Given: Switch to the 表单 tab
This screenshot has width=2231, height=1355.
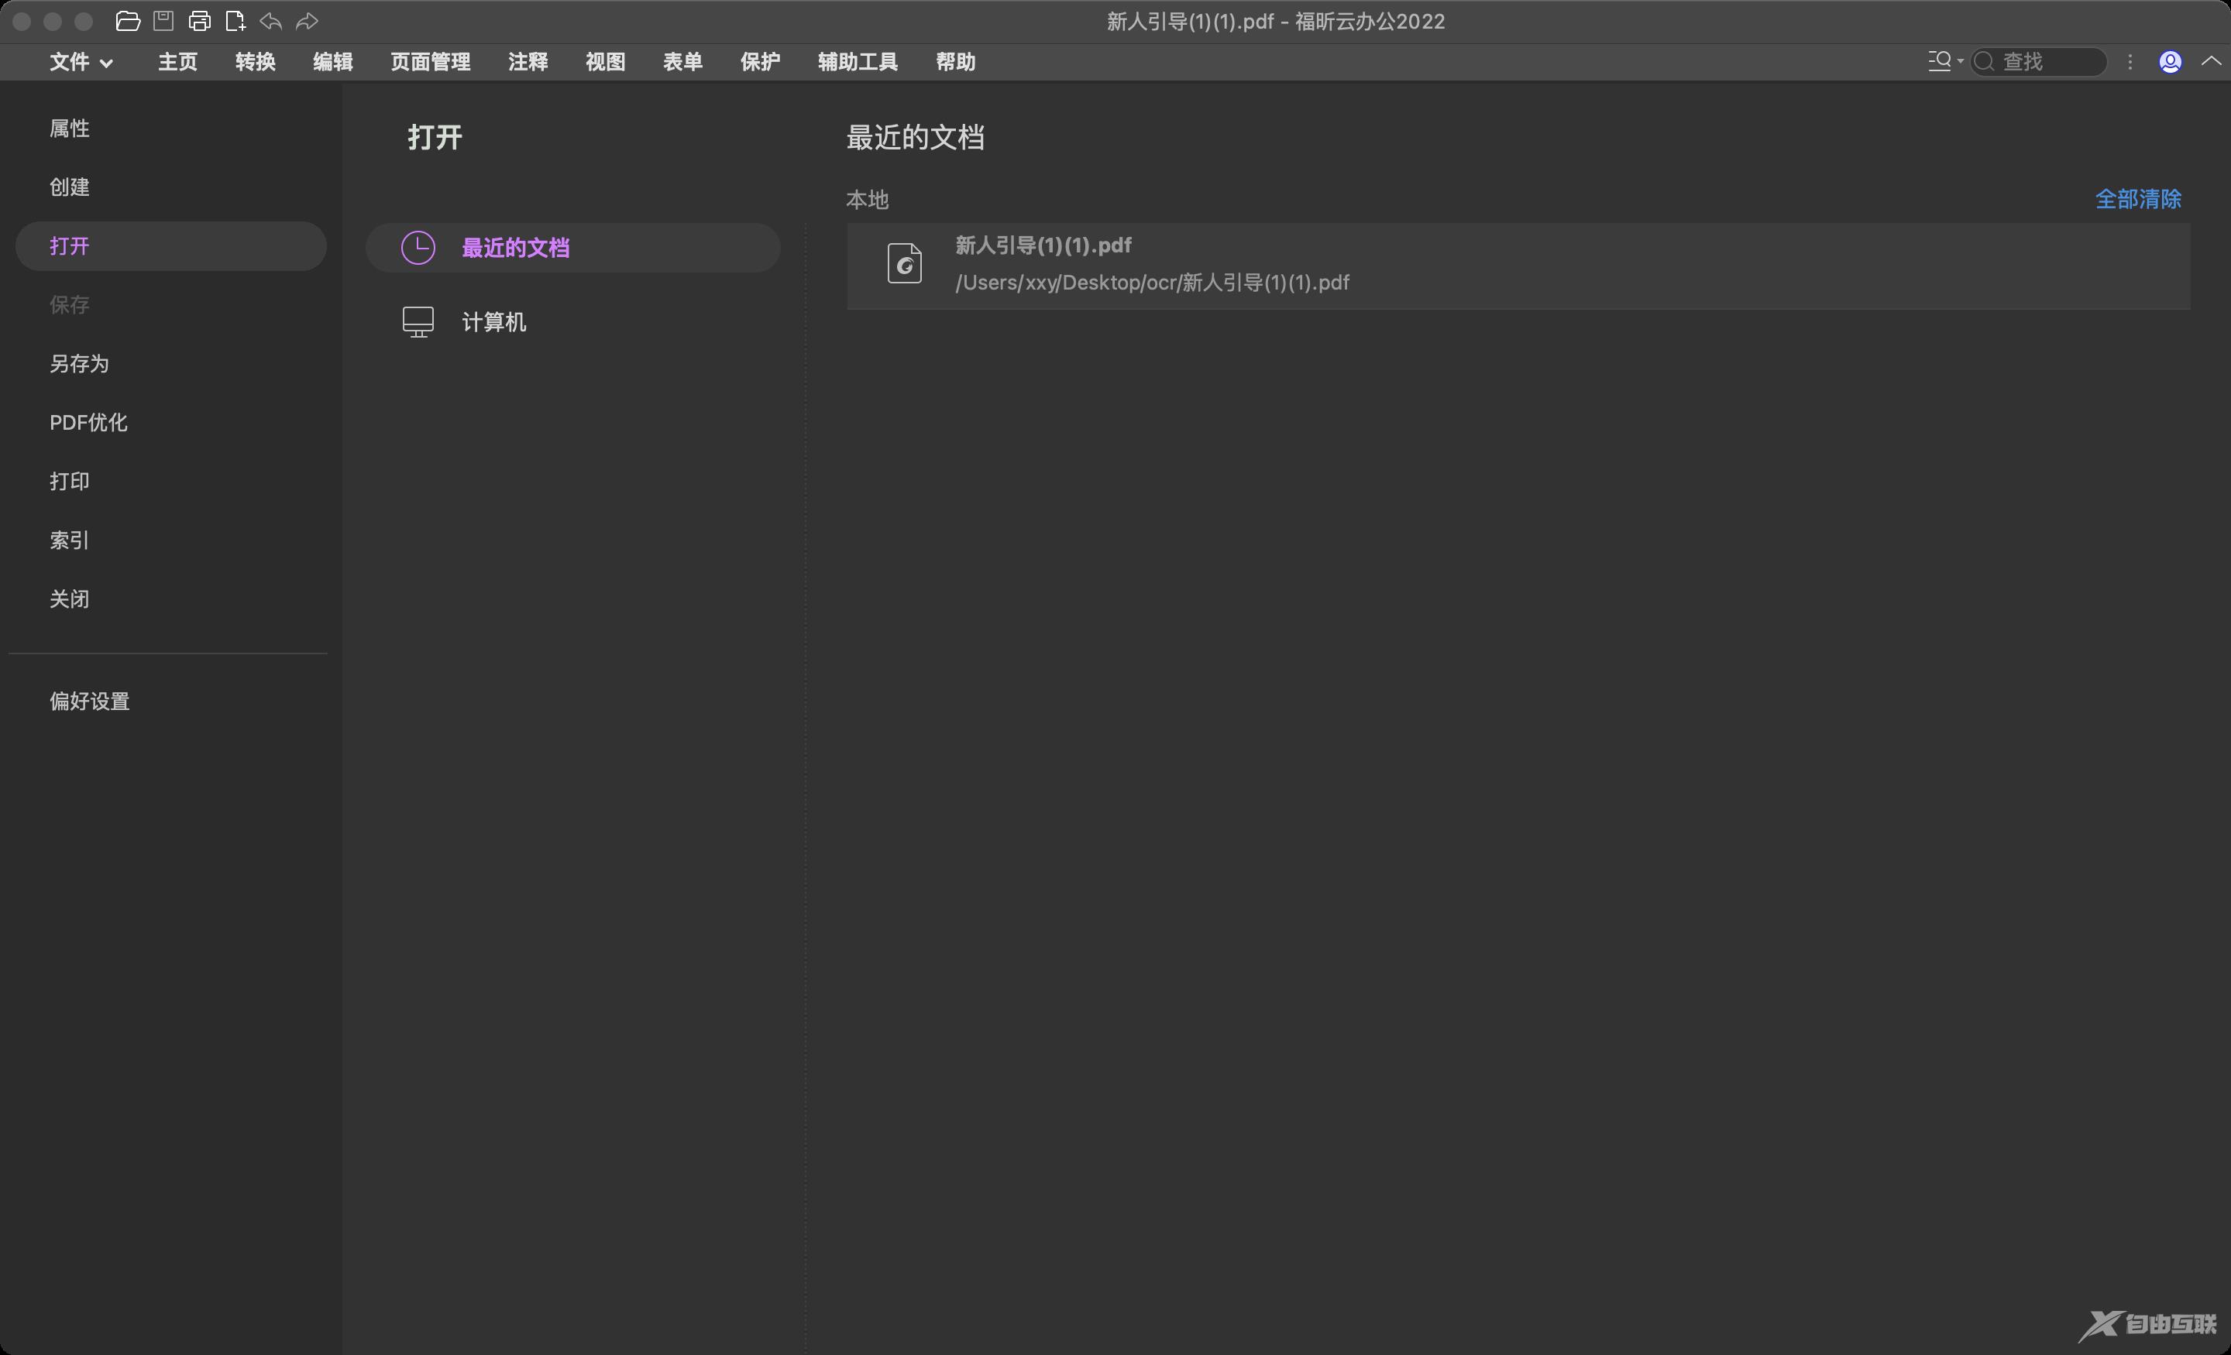Looking at the screenshot, I should [x=682, y=61].
